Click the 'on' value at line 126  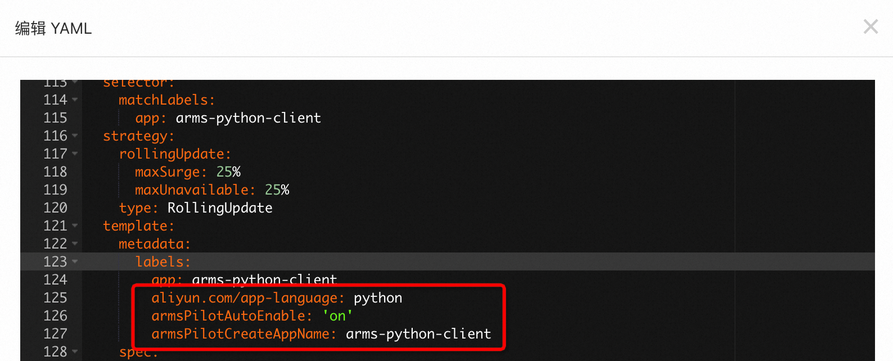click(x=337, y=316)
